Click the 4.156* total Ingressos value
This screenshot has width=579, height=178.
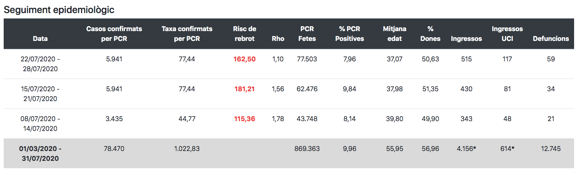466,149
